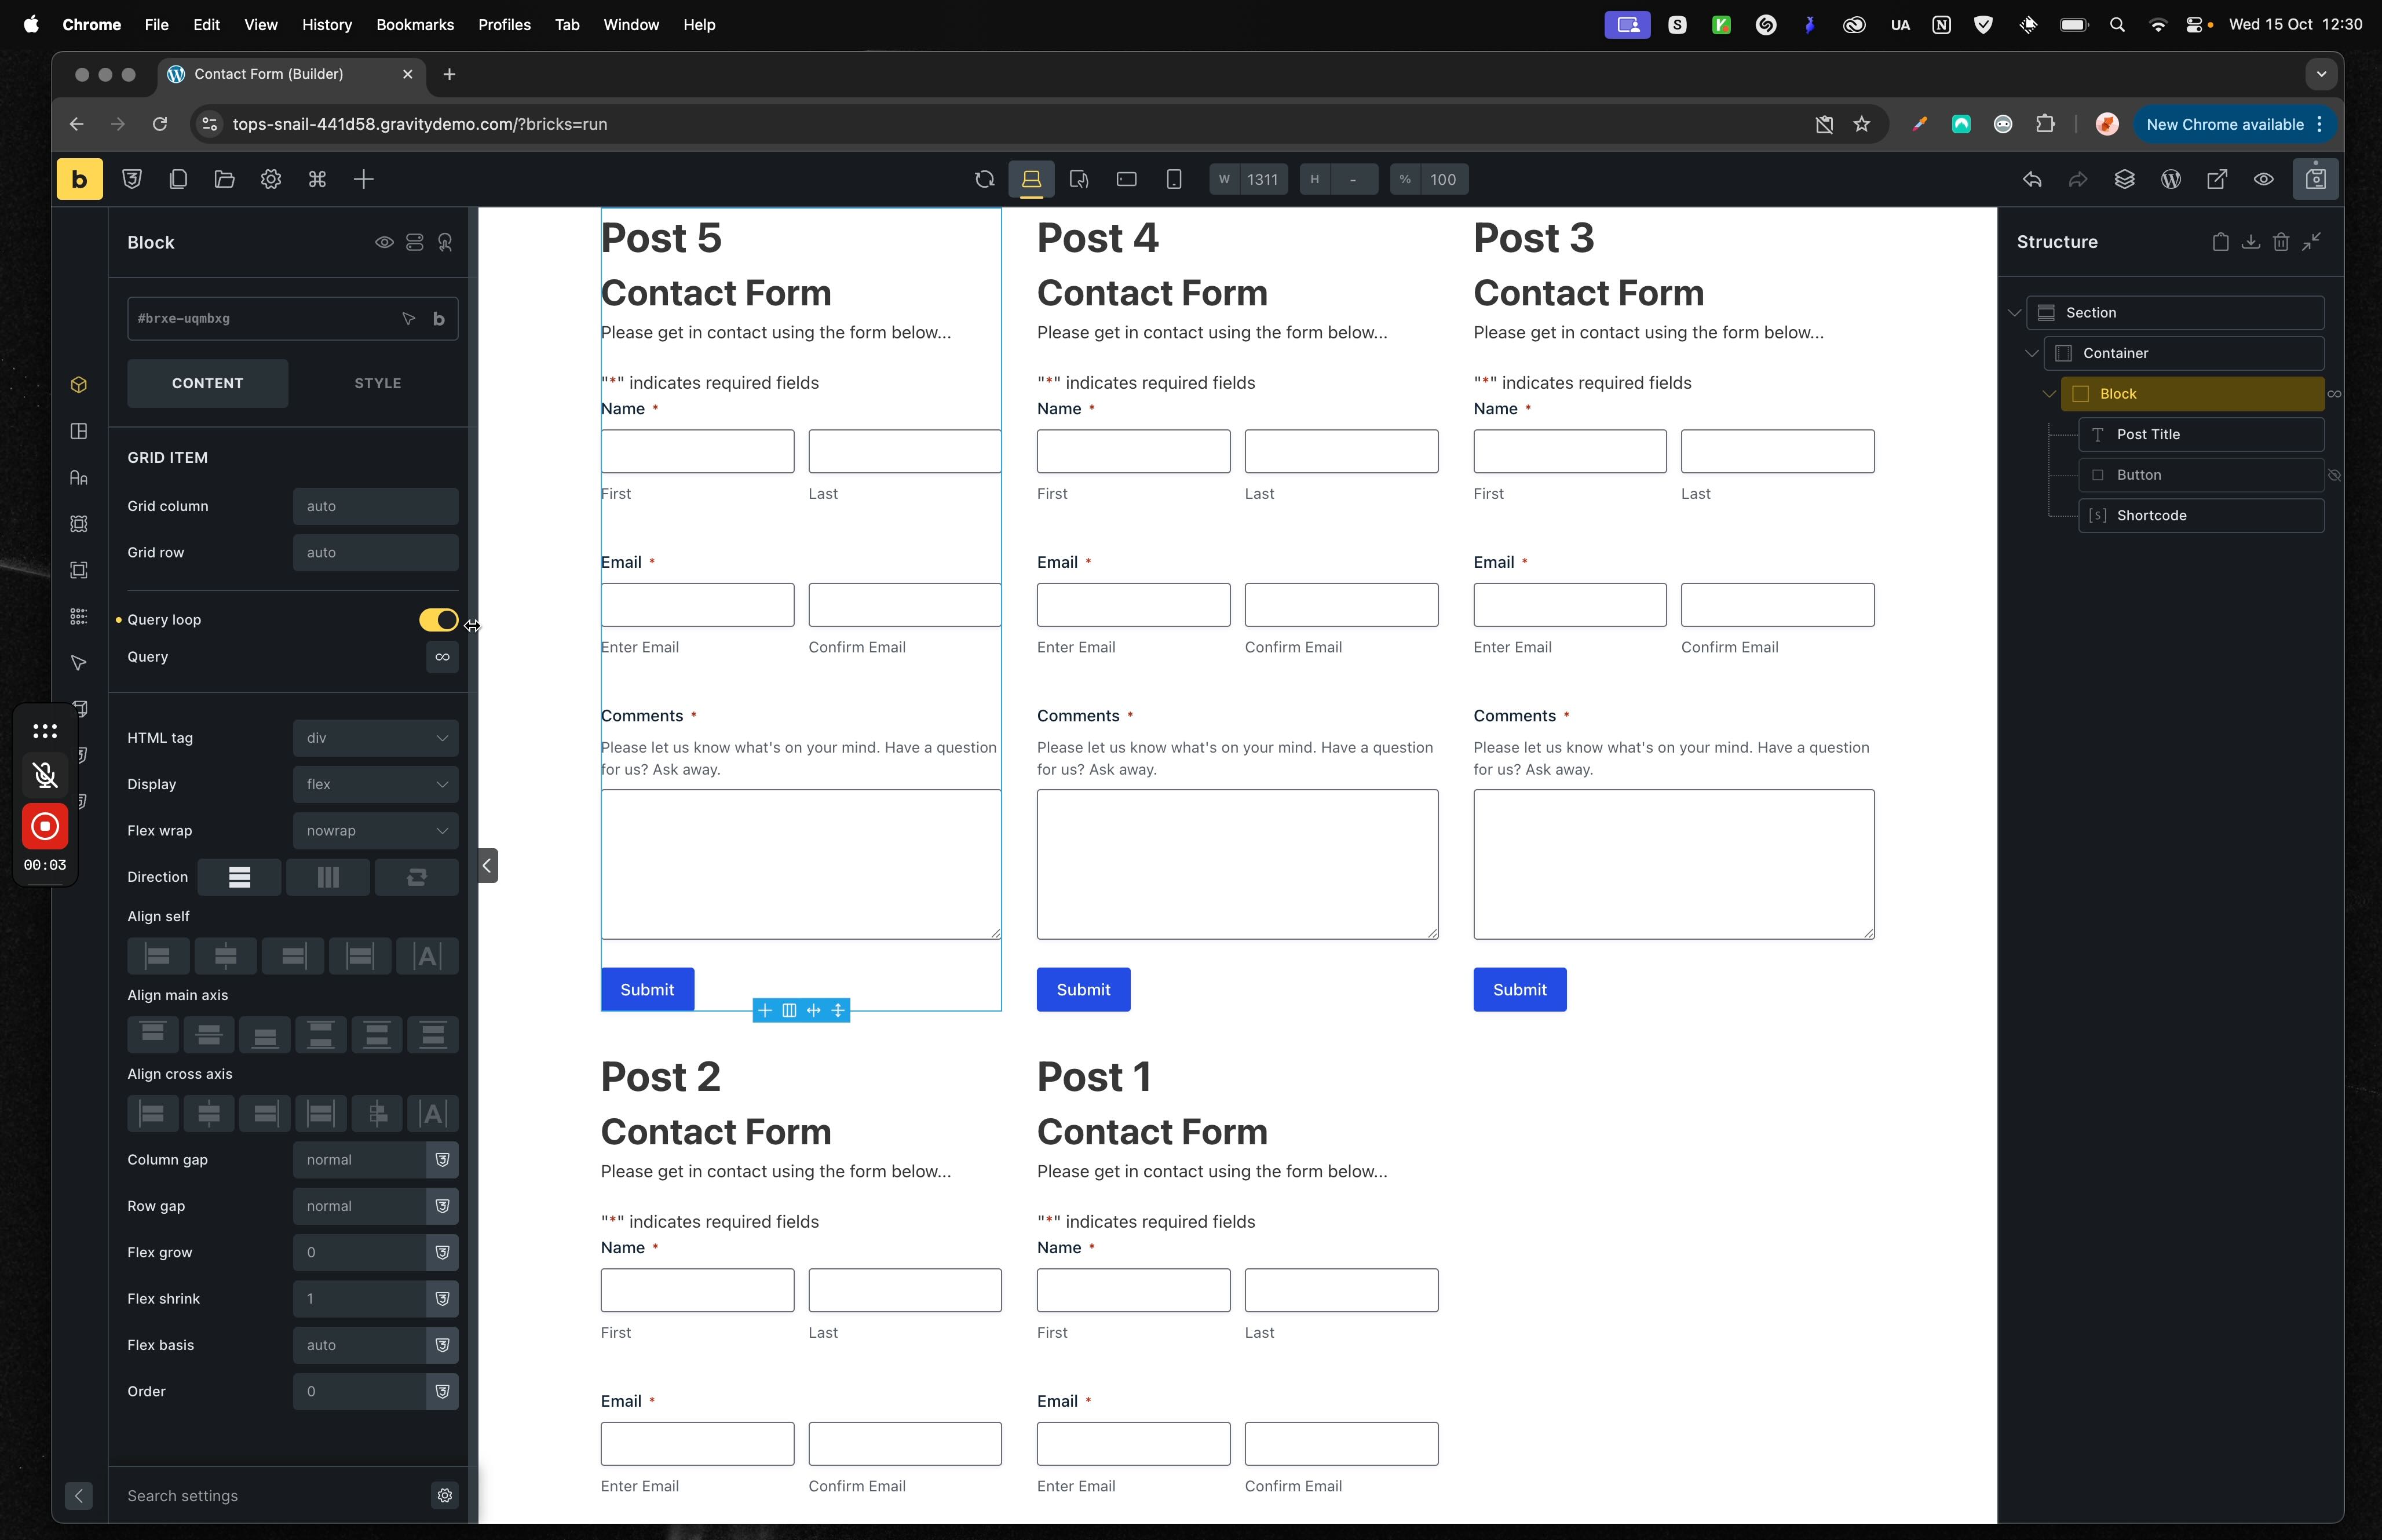Image resolution: width=2382 pixels, height=1540 pixels.
Task: Click the eye icon in the Block panel header
Action: [384, 242]
